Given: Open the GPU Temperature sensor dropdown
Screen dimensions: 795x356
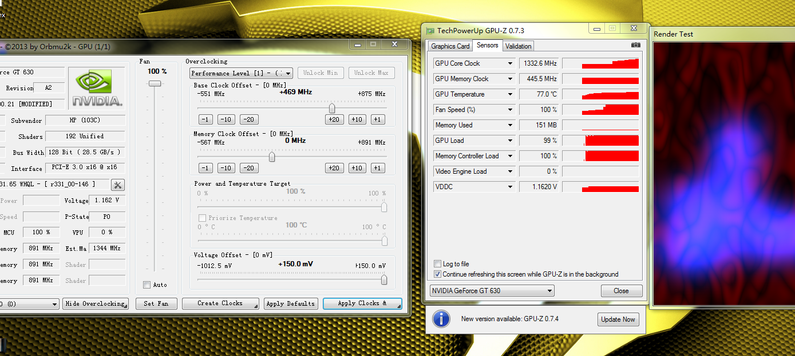Looking at the screenshot, I should 510,94.
